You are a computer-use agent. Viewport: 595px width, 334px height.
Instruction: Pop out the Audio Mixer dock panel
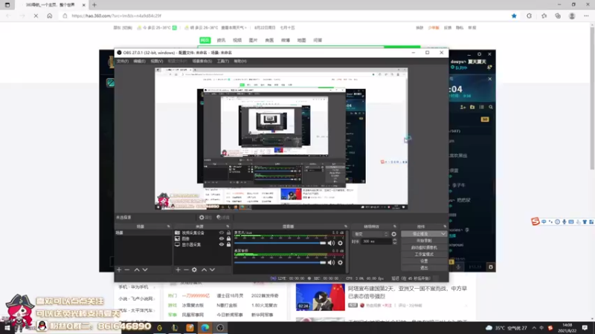pos(345,226)
